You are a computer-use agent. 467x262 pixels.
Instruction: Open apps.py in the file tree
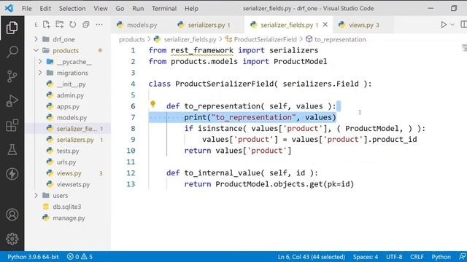pyautogui.click(x=69, y=106)
